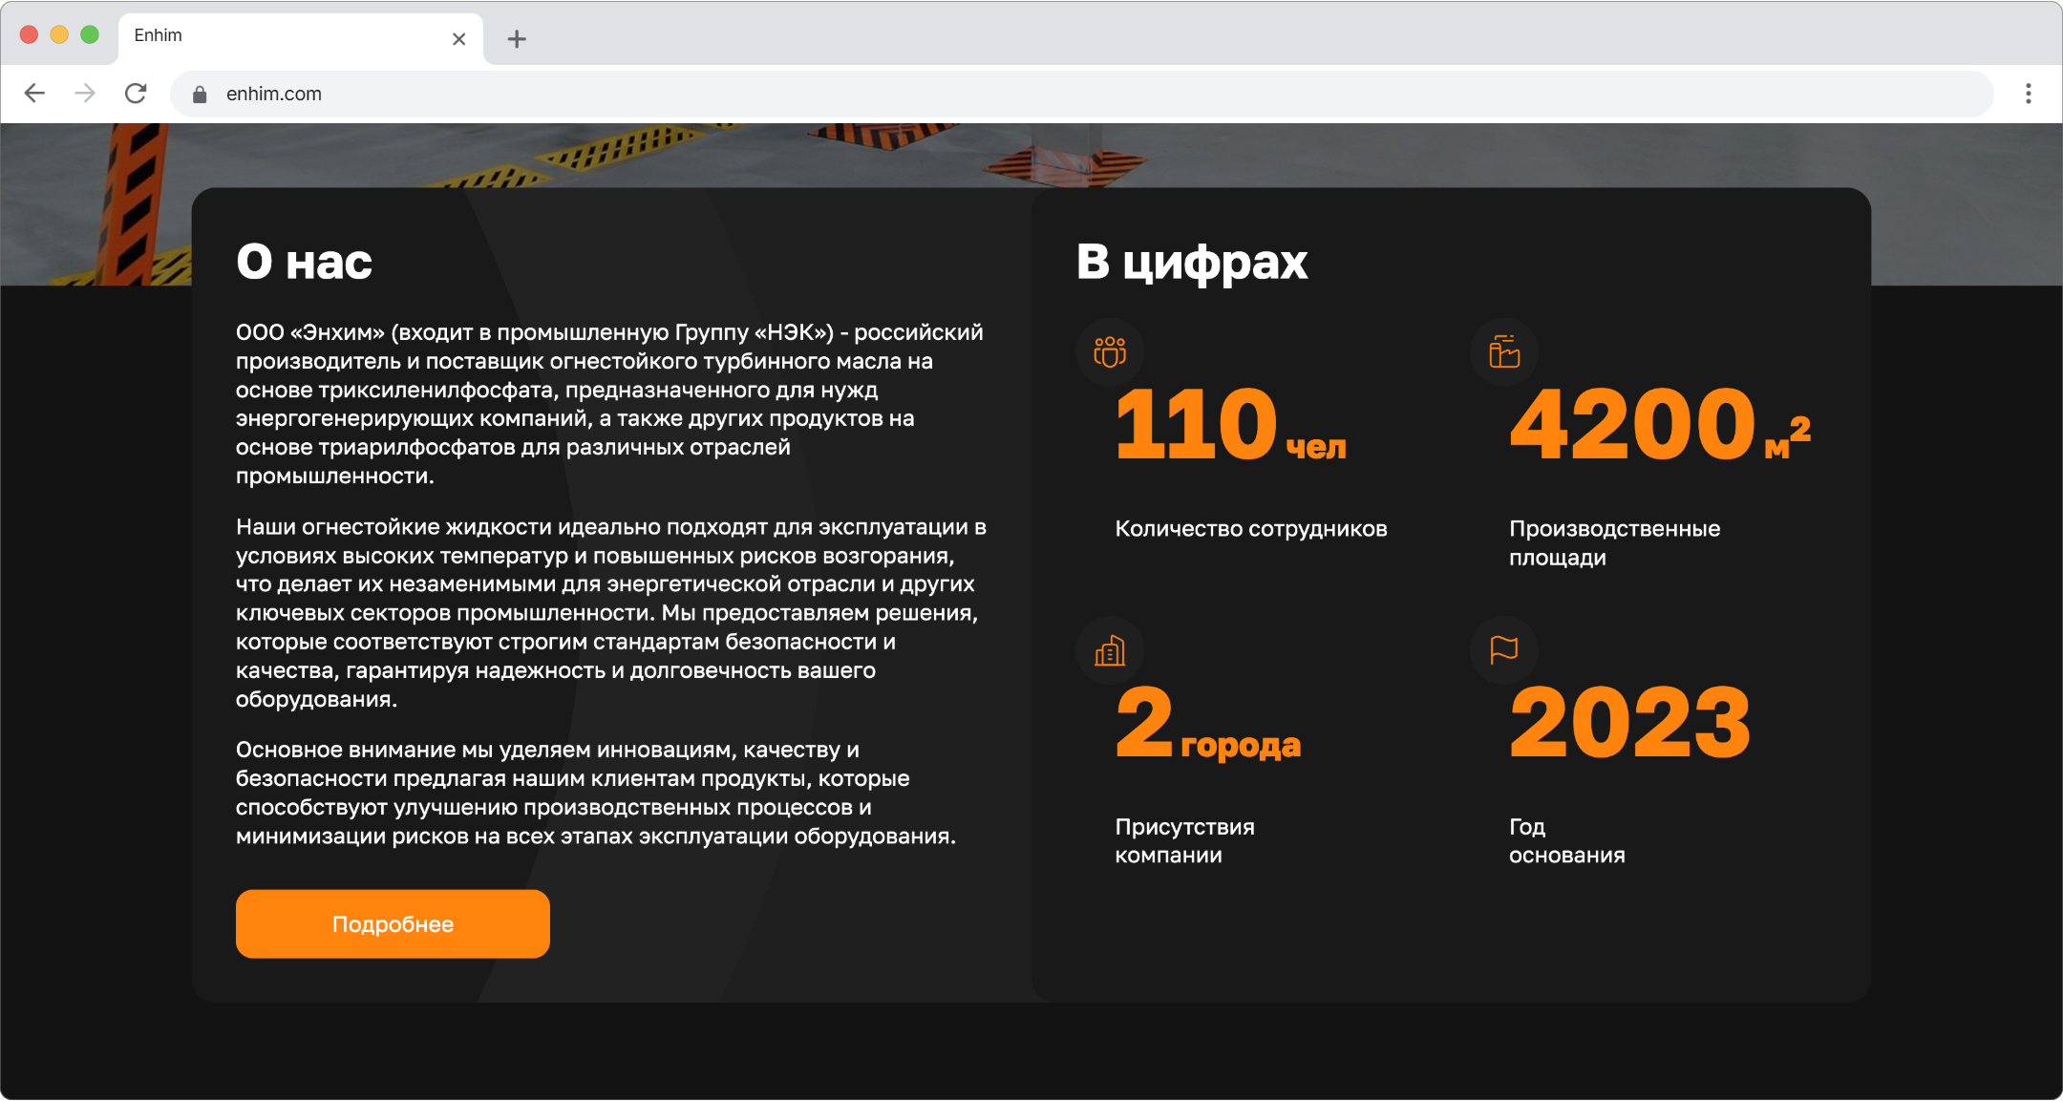Click the employees people icon

(1110, 352)
